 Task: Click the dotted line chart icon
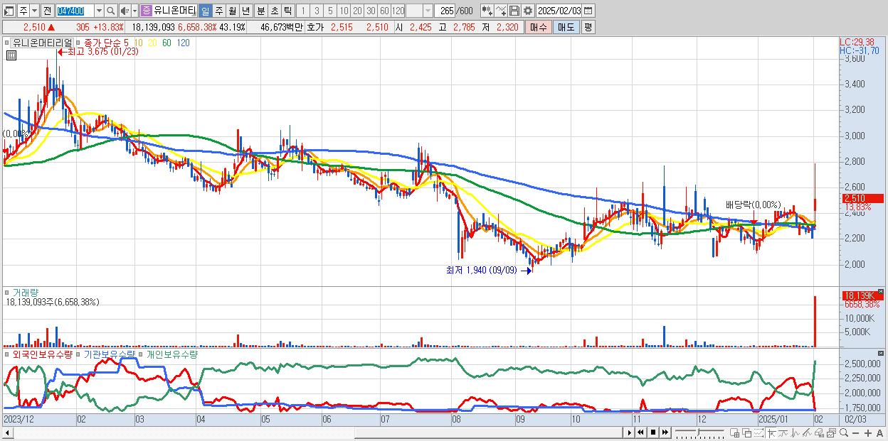point(758,432)
